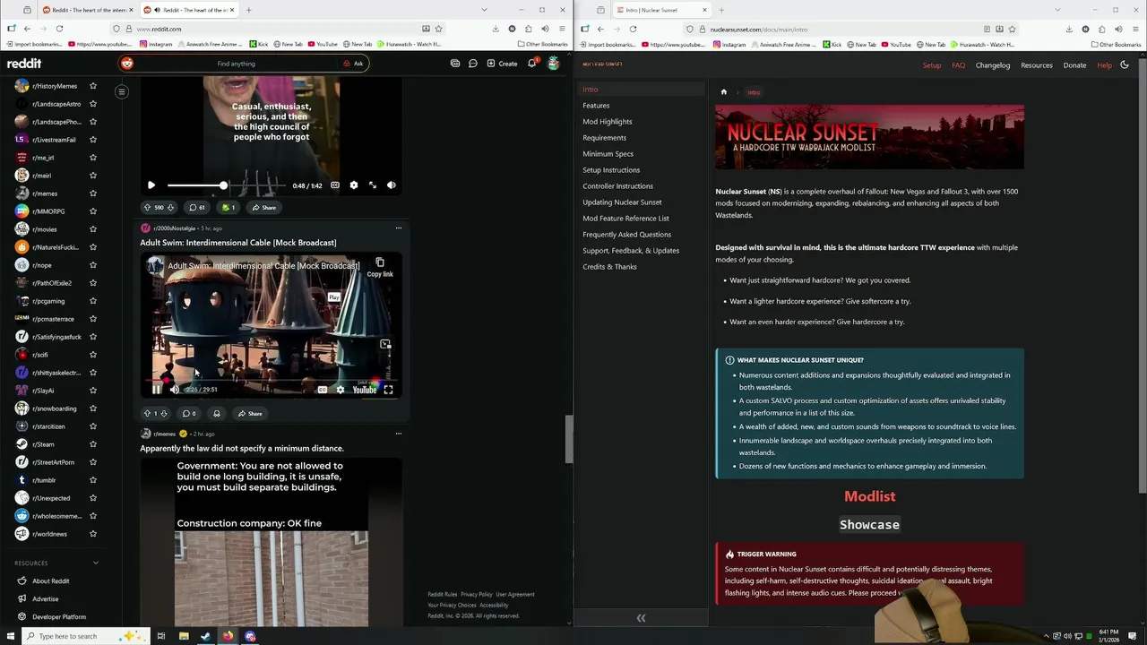This screenshot has height=645, width=1147.
Task: Click the Ask button in Reddit search
Action: [x=353, y=64]
